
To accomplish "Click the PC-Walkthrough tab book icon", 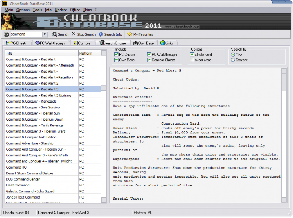I will [37, 43].
